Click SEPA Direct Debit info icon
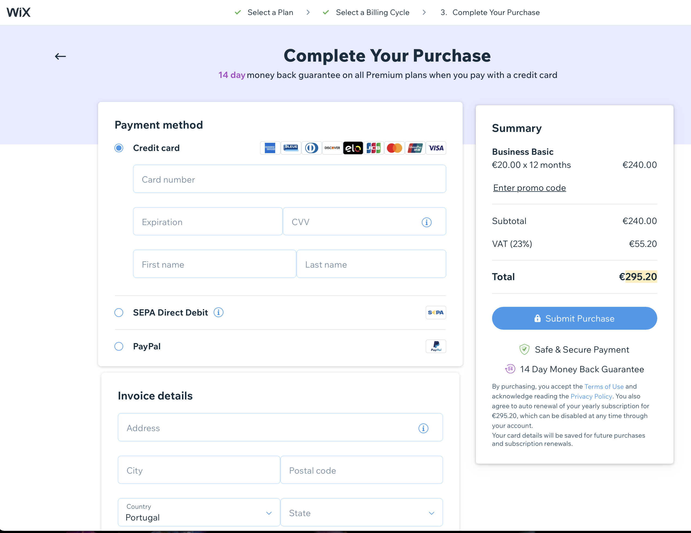This screenshot has height=533, width=691. pos(218,312)
